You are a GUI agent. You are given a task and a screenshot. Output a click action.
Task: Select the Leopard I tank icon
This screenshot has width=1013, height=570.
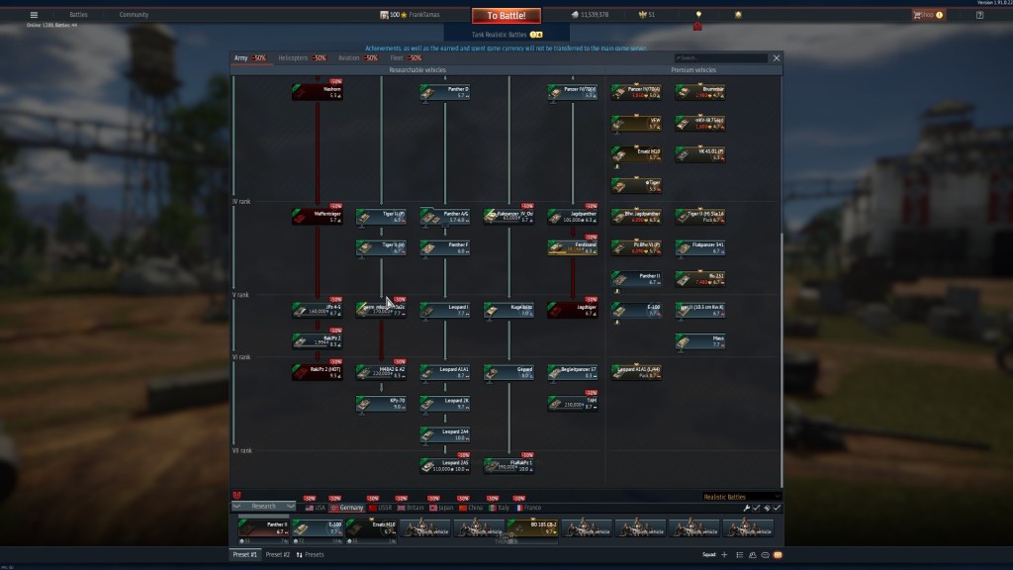click(x=444, y=310)
